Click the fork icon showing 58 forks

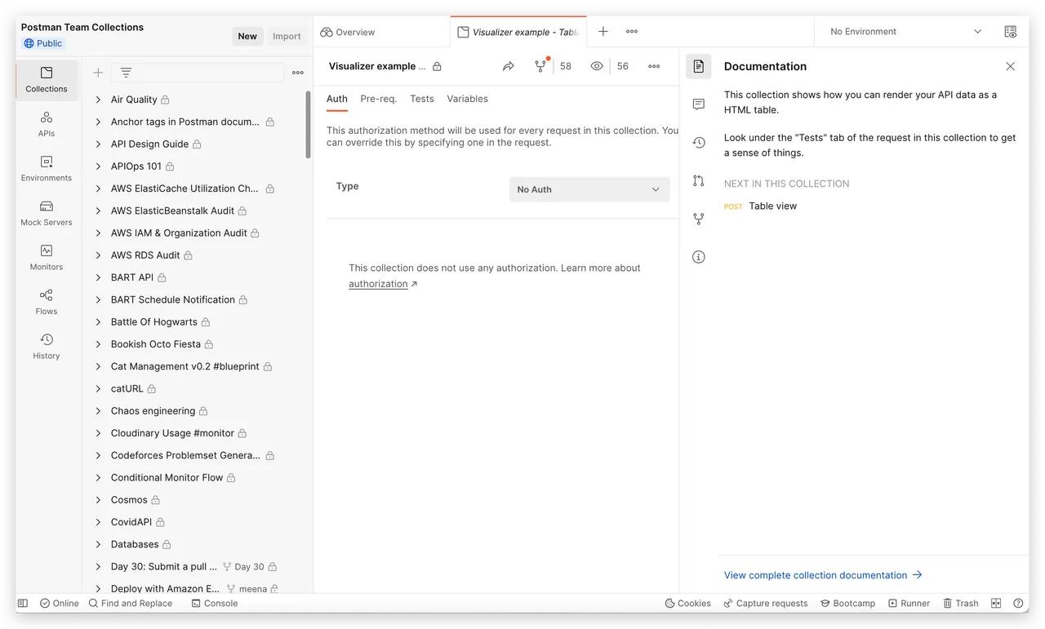pos(540,66)
